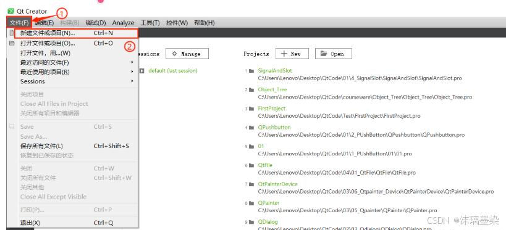506x230 pixels.
Task: Click the Open project button
Action: click(334, 54)
